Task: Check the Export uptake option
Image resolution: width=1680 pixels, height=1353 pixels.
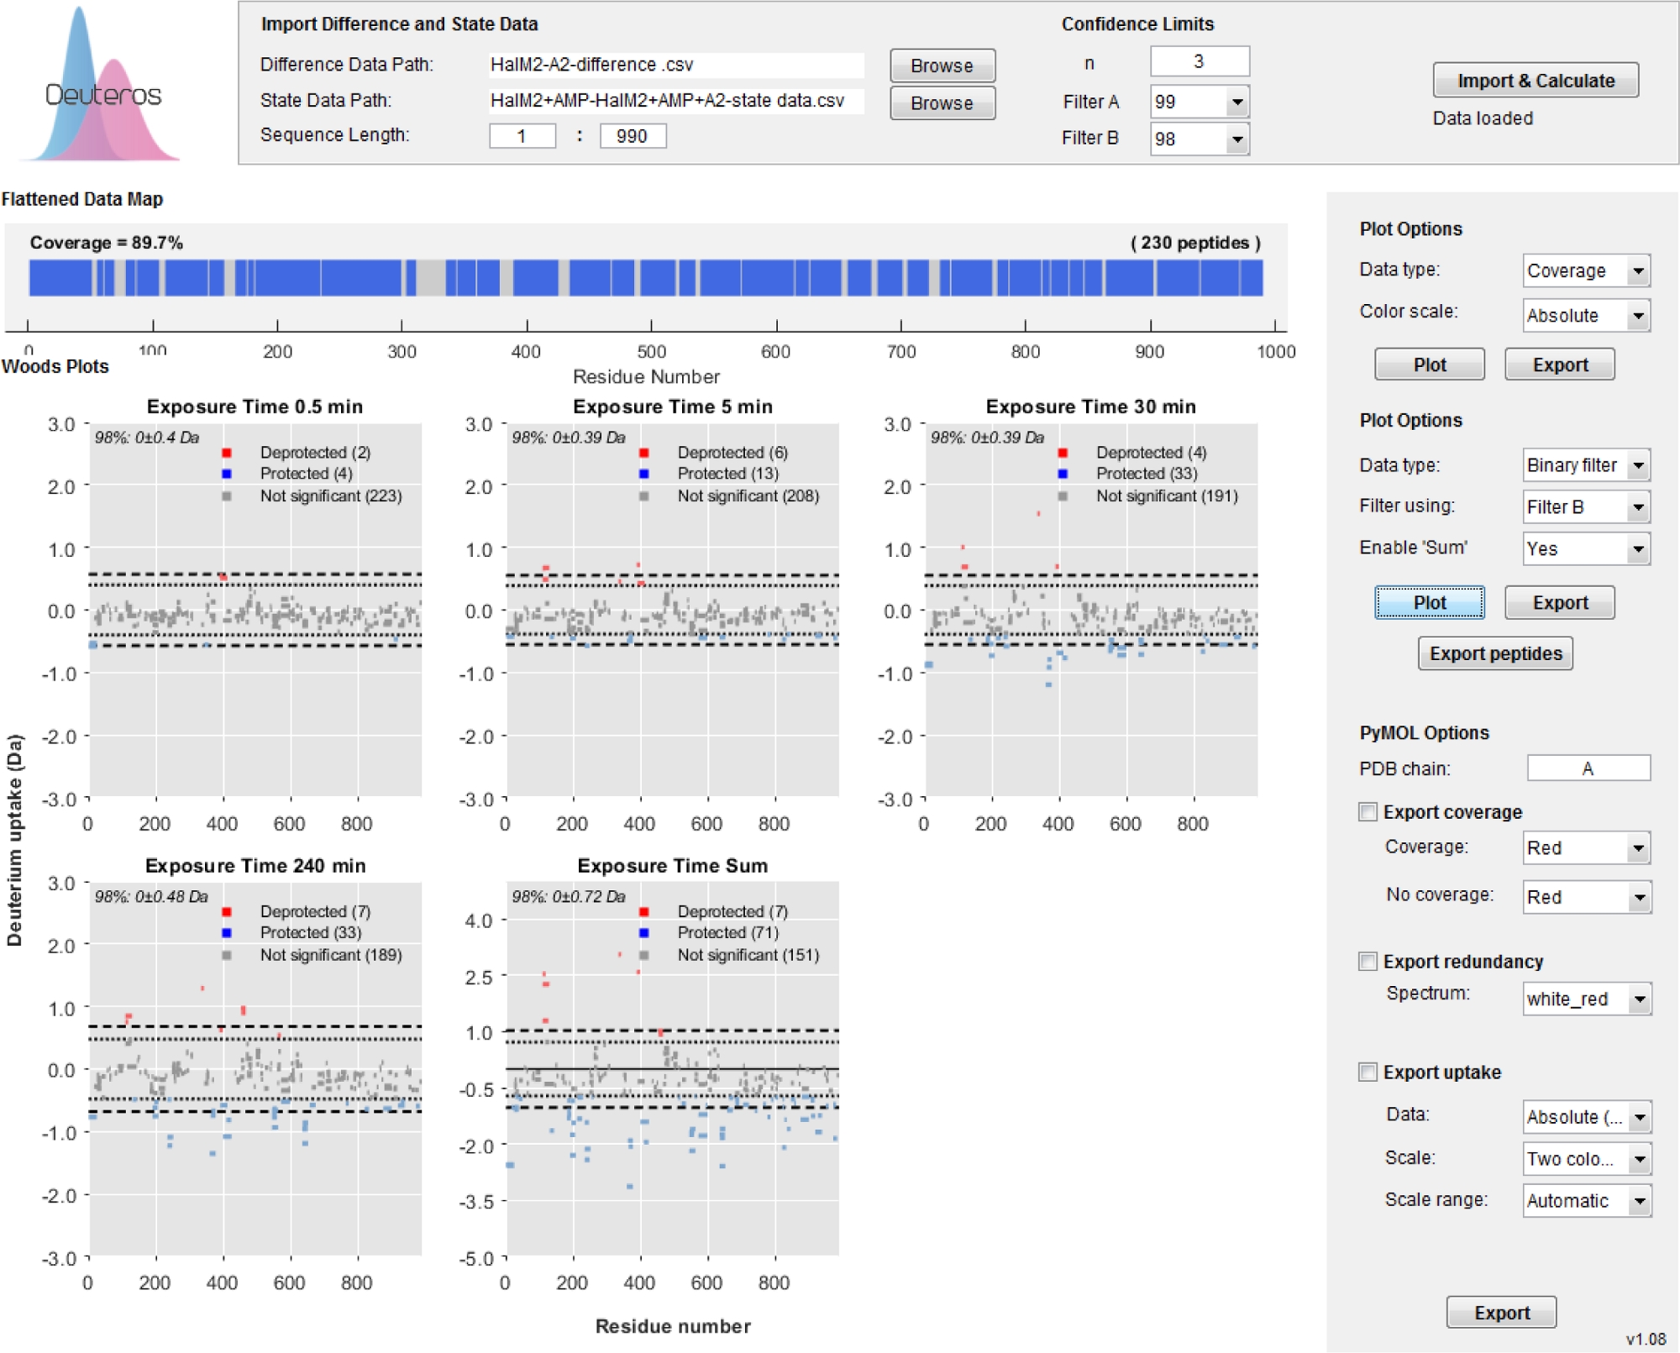Action: pyautogui.click(x=1368, y=1072)
